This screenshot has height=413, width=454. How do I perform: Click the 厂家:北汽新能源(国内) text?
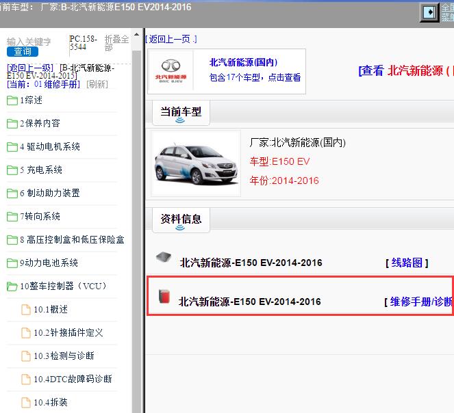297,142
